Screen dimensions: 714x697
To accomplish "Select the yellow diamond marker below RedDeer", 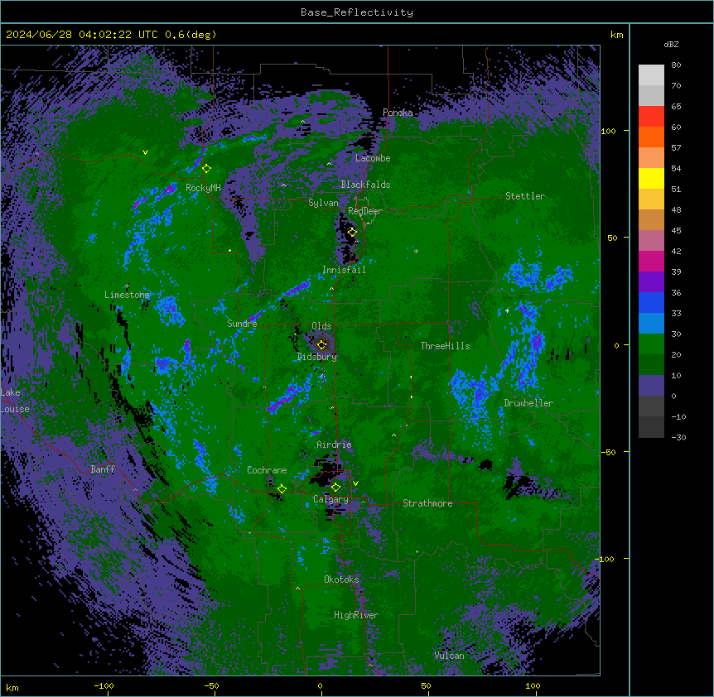I will (352, 233).
